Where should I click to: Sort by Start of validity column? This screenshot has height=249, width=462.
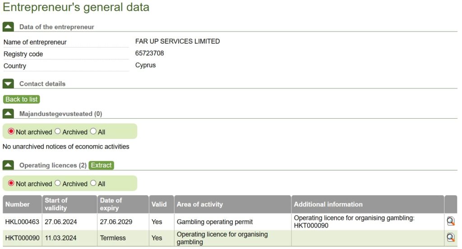(x=56, y=204)
